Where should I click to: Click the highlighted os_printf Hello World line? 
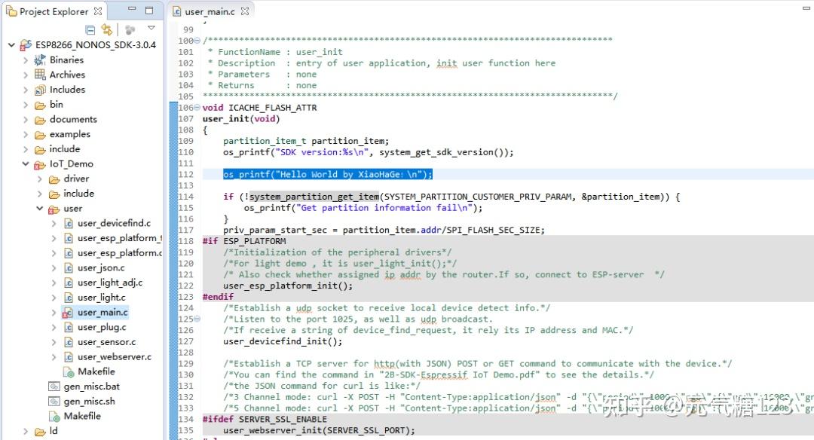(328, 174)
